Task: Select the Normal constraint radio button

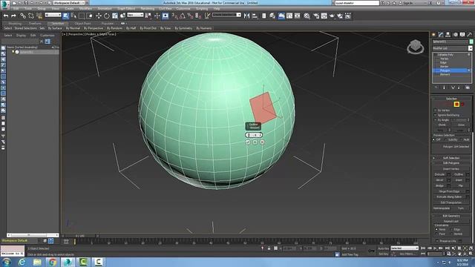Action: point(452,234)
